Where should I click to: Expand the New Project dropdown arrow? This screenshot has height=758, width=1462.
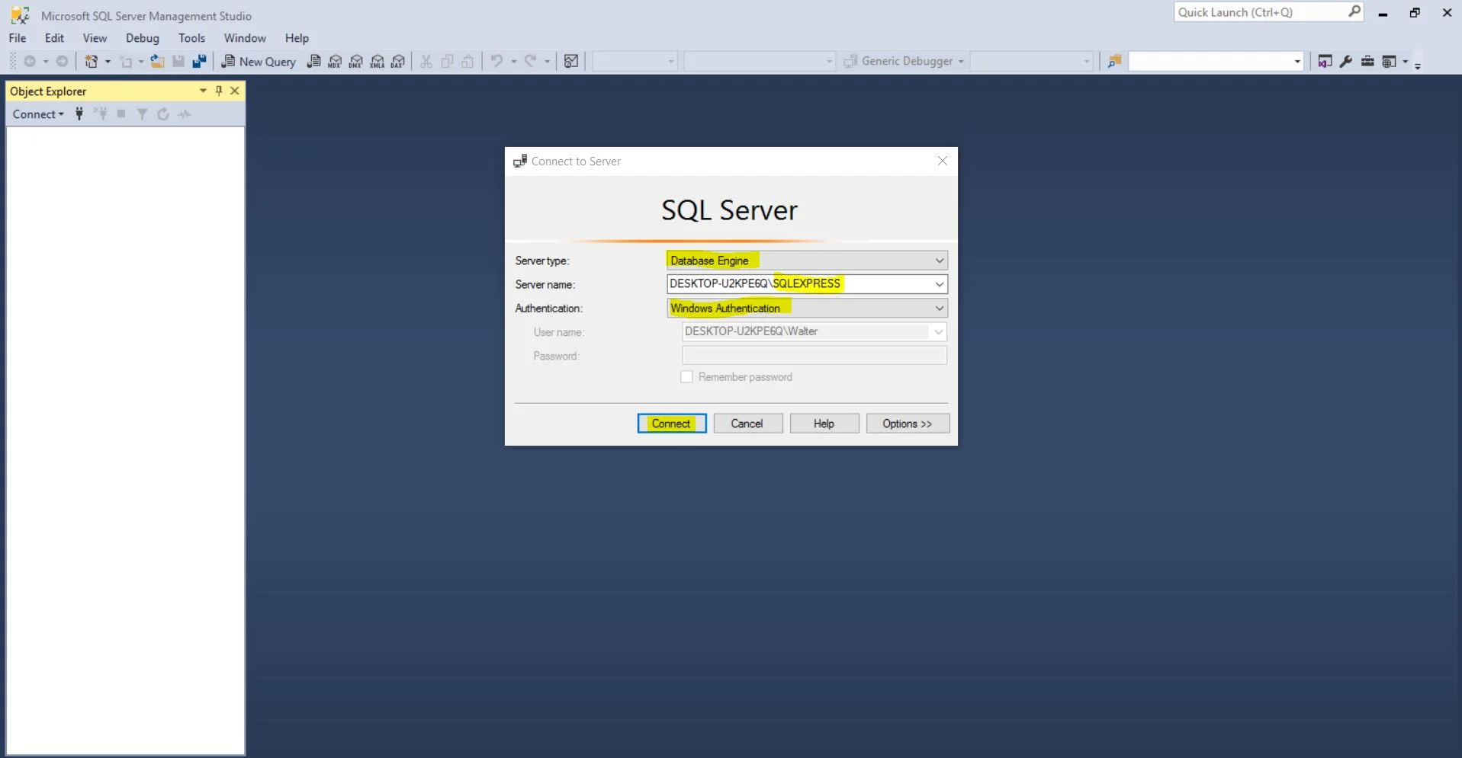[108, 62]
